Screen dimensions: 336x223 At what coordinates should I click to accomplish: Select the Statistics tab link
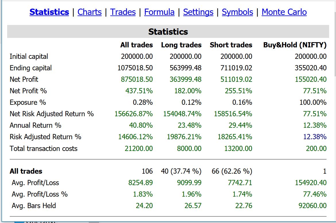[49, 12]
